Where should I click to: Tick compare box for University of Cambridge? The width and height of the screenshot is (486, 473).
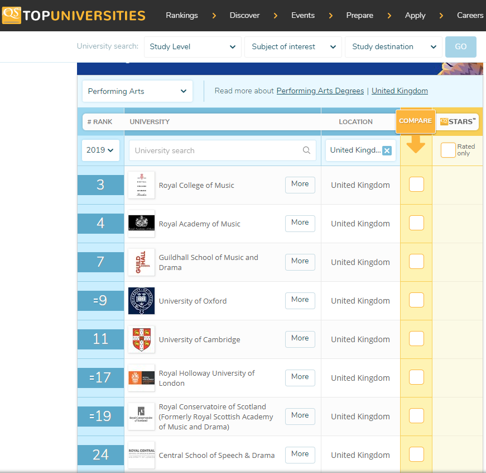tap(416, 338)
